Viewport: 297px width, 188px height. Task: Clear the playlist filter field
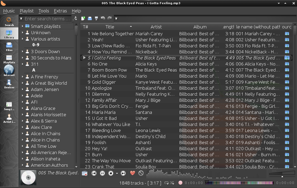[116, 18]
